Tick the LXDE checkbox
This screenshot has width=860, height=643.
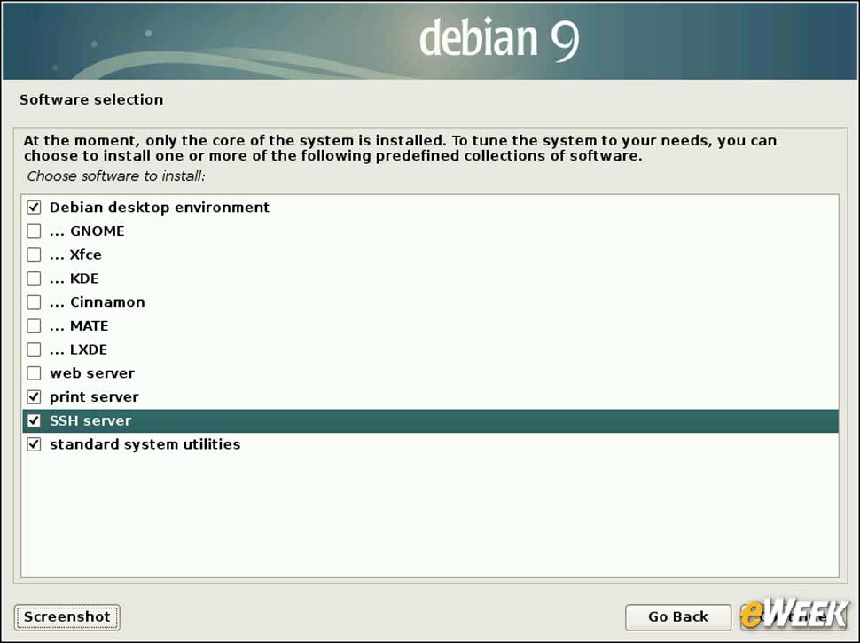pos(34,349)
